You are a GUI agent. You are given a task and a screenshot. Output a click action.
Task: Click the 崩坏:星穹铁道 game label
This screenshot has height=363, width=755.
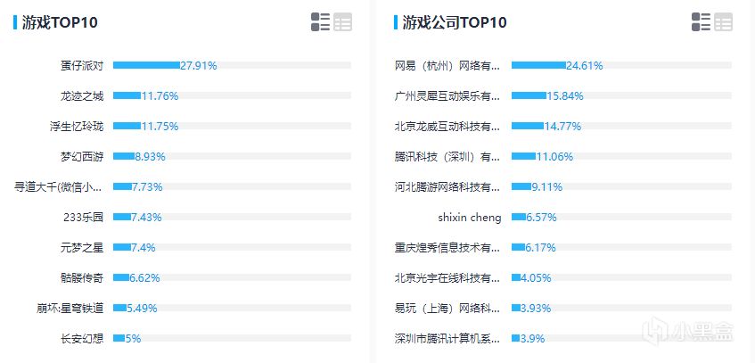click(70, 308)
